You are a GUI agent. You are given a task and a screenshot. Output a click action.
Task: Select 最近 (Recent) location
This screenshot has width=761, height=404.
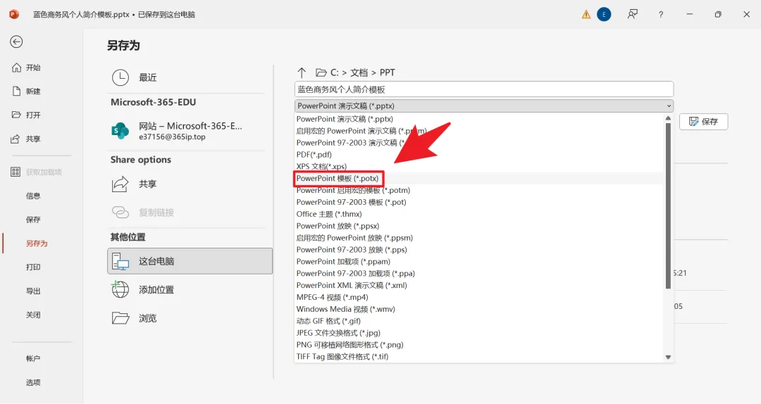coord(190,77)
